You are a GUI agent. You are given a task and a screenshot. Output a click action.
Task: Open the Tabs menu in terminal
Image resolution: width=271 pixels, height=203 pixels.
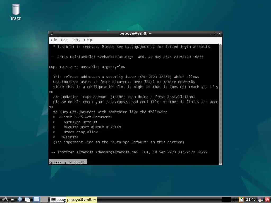tap(76, 40)
